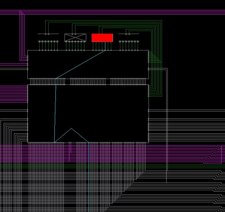This screenshot has width=225, height=212.
Task: Click the crossed-out box component
Action: tap(75, 37)
